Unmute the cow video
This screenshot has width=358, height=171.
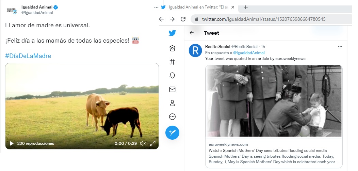point(143,143)
